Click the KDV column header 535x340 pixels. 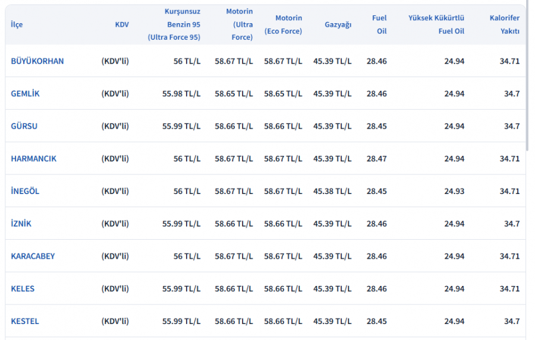tap(121, 25)
